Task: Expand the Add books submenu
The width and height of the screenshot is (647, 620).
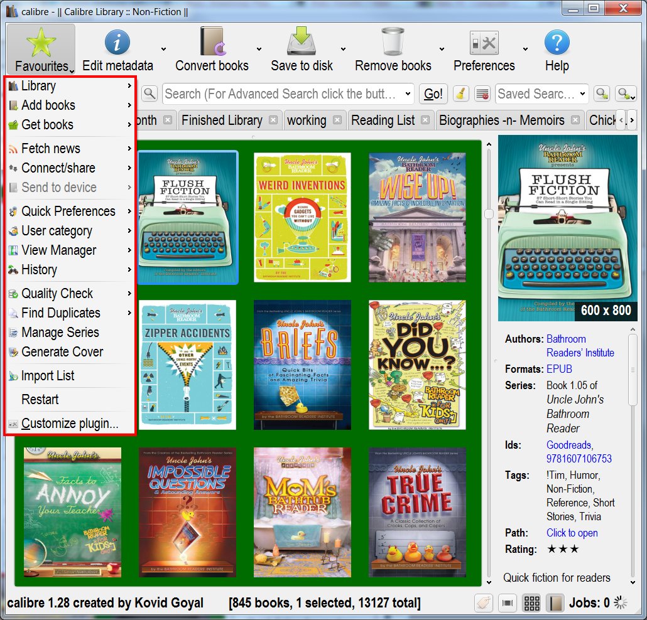Action: [x=70, y=105]
